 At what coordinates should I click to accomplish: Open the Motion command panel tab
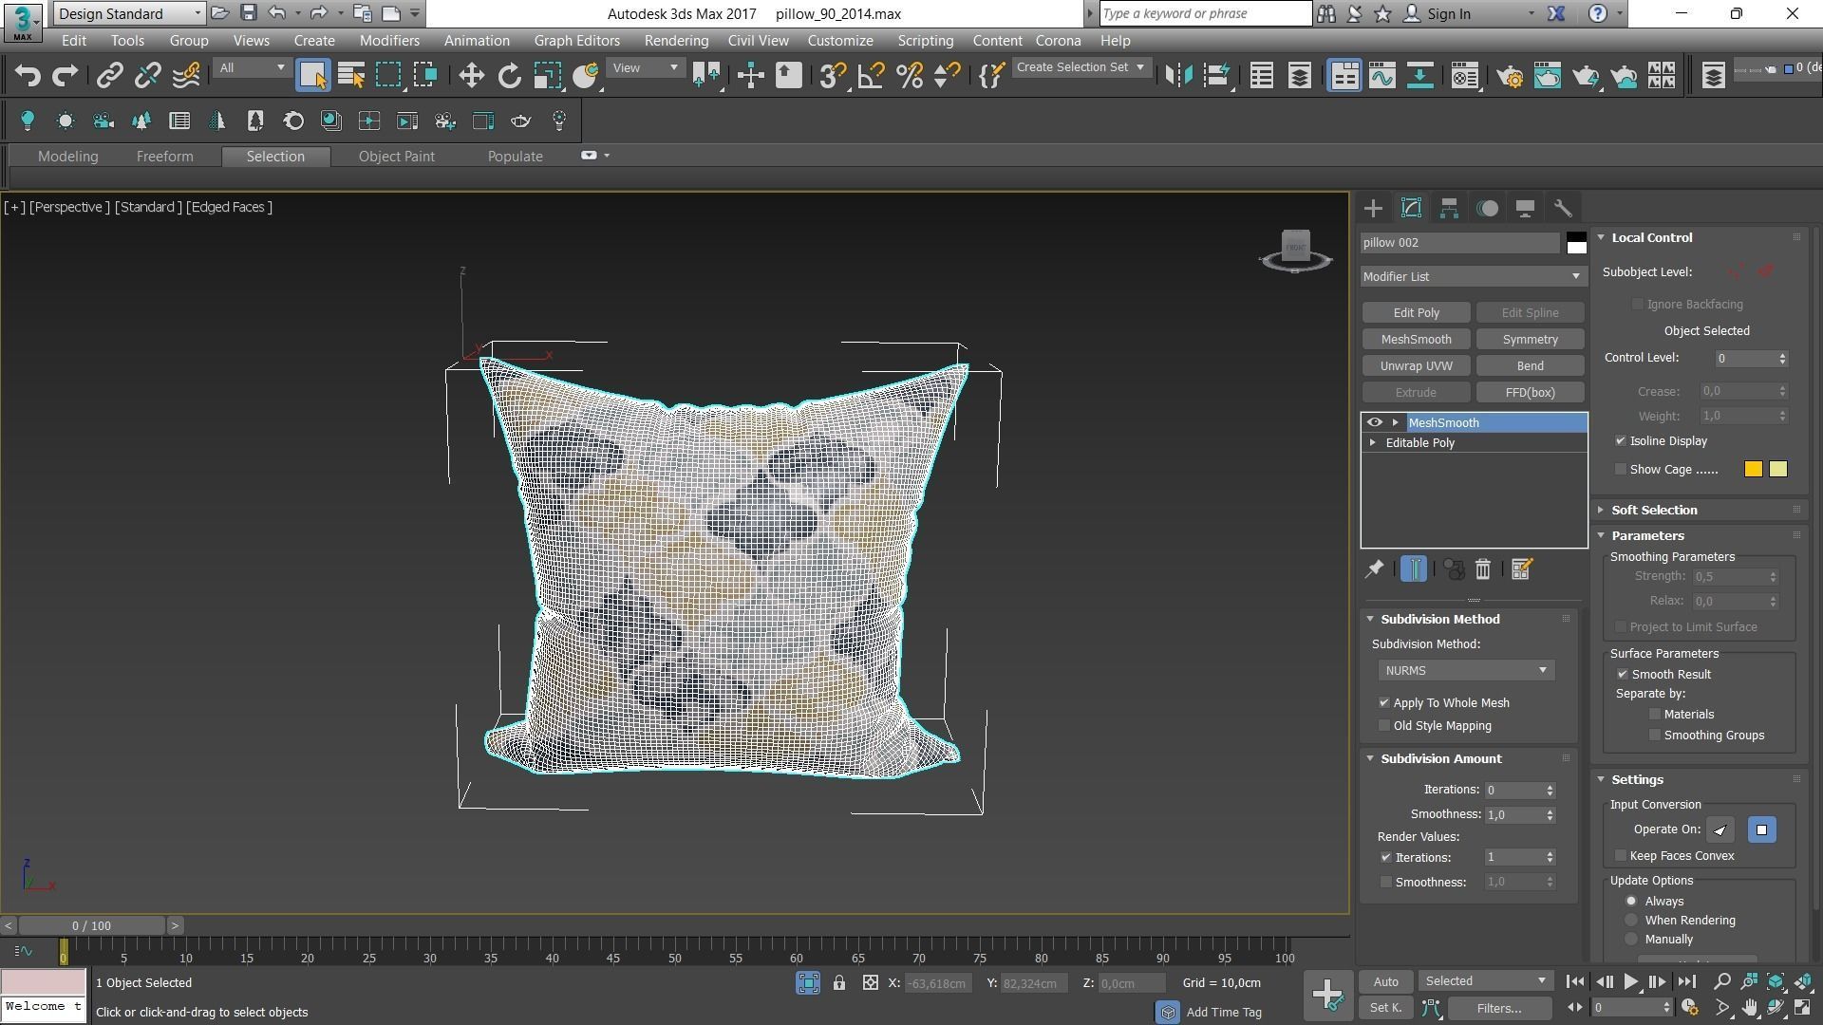(x=1487, y=208)
